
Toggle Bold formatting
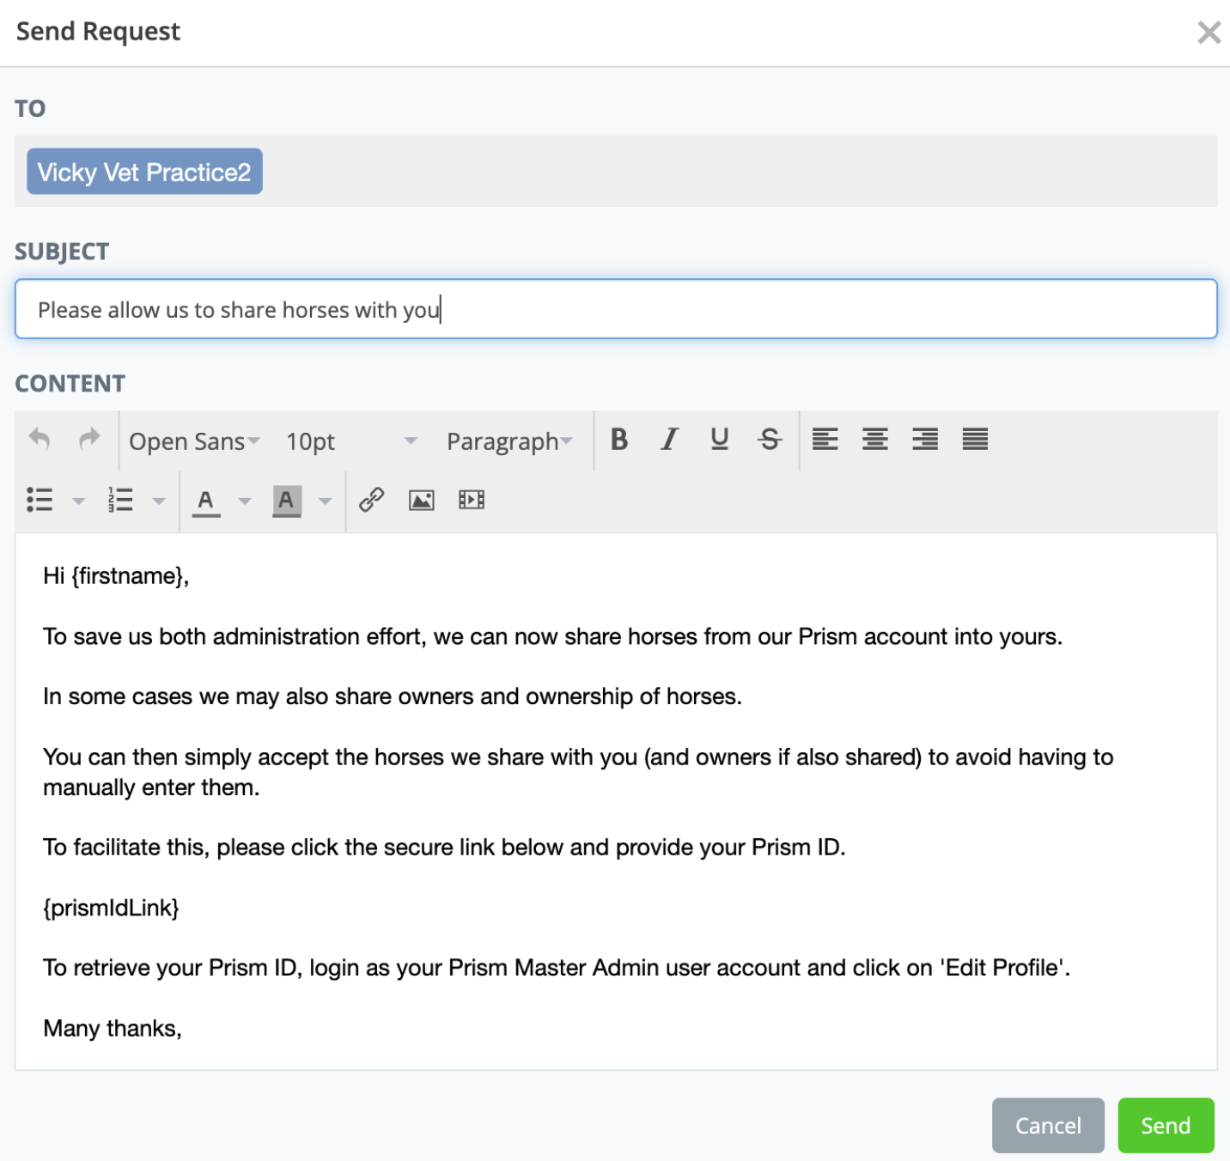(618, 440)
